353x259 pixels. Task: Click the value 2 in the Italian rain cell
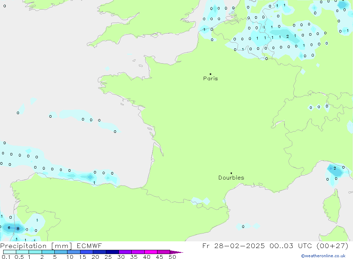point(335,168)
